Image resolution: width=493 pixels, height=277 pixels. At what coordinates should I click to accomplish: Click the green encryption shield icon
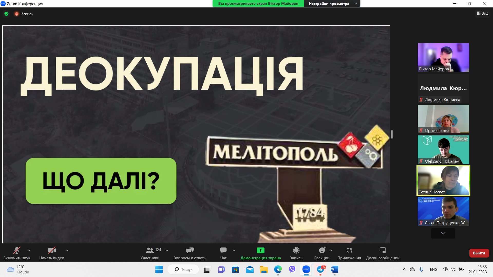click(6, 14)
